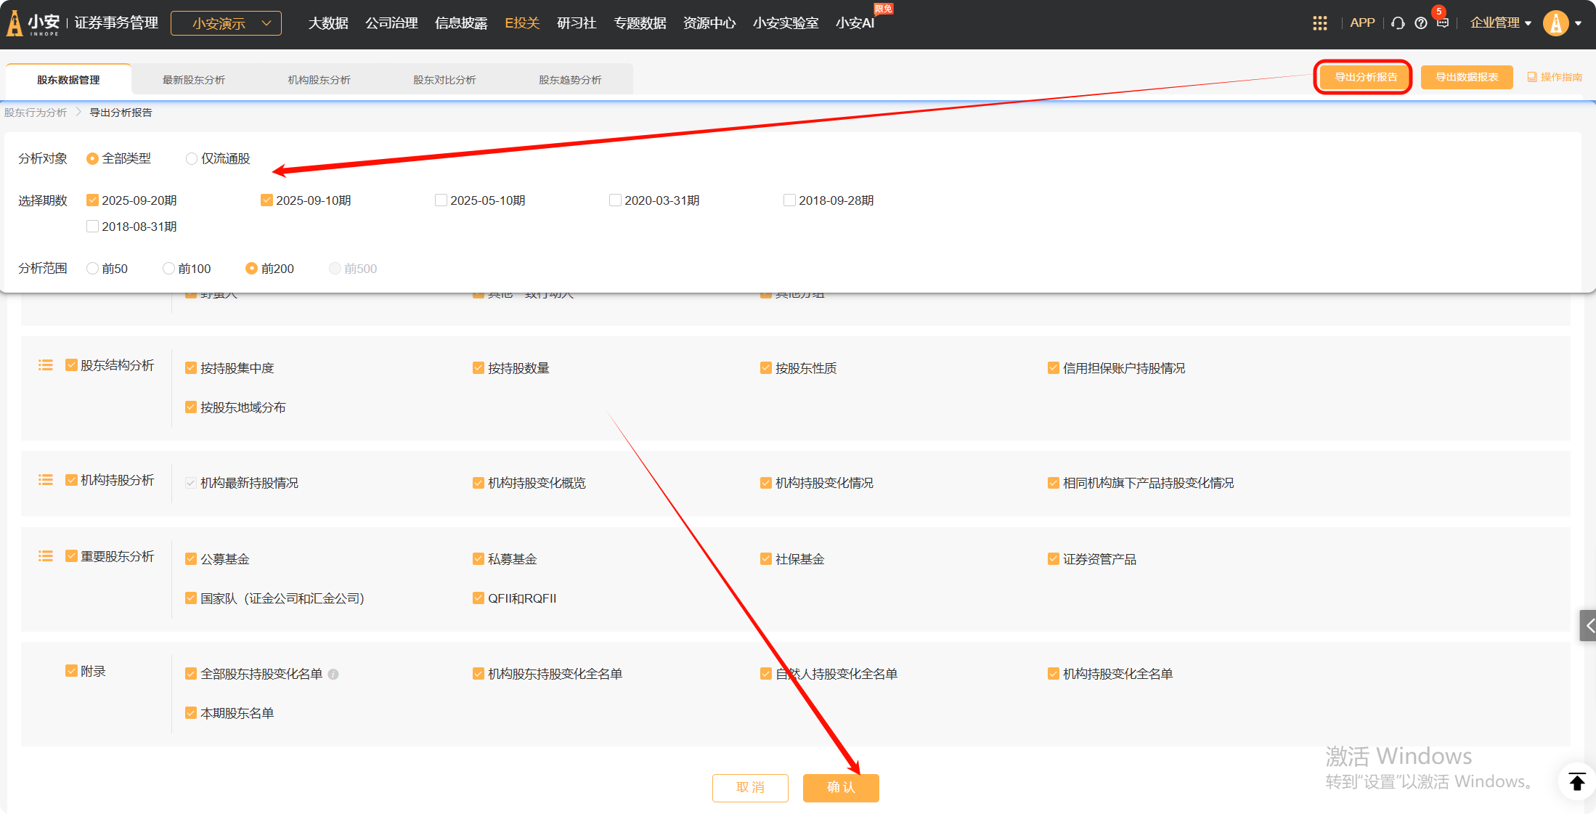Image resolution: width=1596 pixels, height=814 pixels.
Task: Click the list icon beside 重要股东分析
Action: point(46,556)
